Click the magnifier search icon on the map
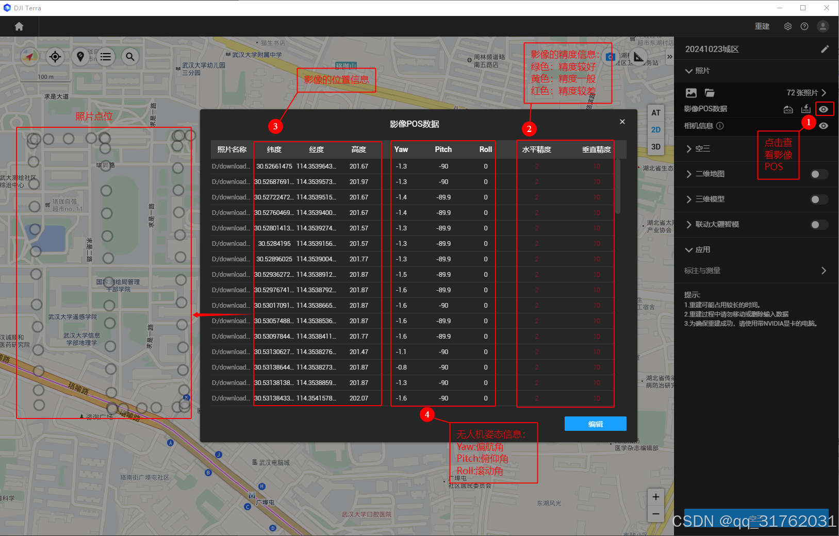This screenshot has height=536, width=839. point(130,56)
